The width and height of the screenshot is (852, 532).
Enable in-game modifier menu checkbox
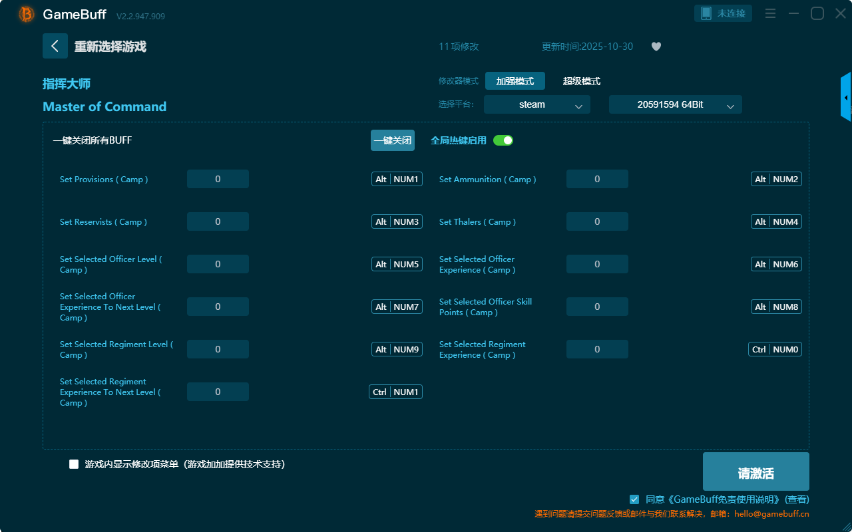point(74,464)
